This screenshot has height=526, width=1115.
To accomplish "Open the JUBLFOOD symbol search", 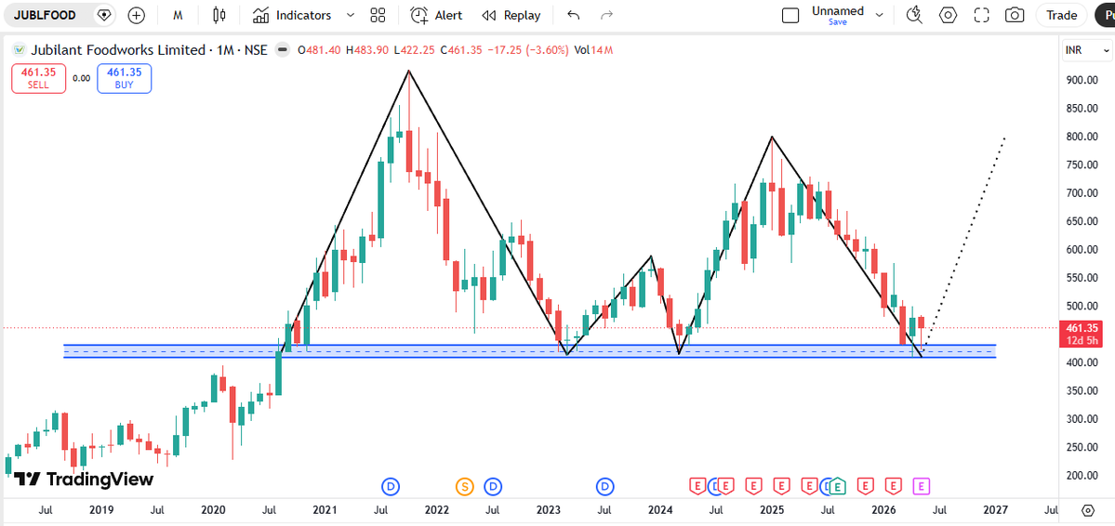I will coord(45,15).
